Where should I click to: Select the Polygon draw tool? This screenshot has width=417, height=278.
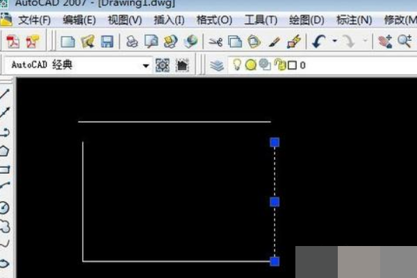click(5, 151)
